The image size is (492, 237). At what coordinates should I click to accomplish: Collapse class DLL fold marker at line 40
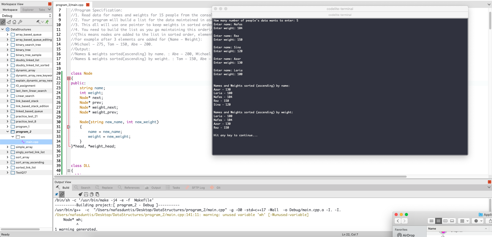pos(69,171)
